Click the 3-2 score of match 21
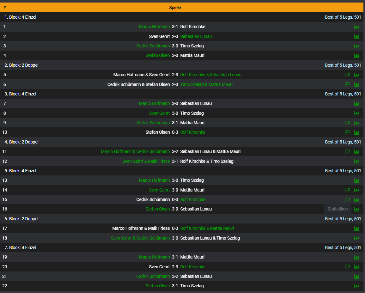The height and width of the screenshot is (293, 365). click(175, 276)
